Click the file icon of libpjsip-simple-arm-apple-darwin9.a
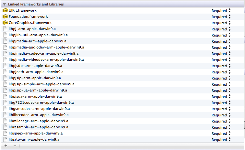 [x=5, y=84]
